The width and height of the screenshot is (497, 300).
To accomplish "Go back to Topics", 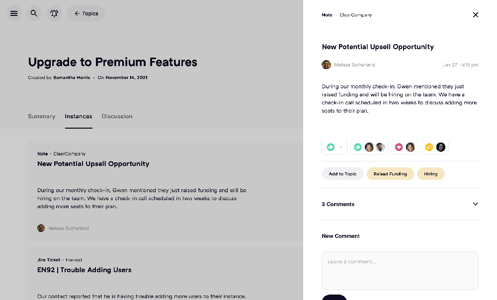I will click(x=86, y=13).
